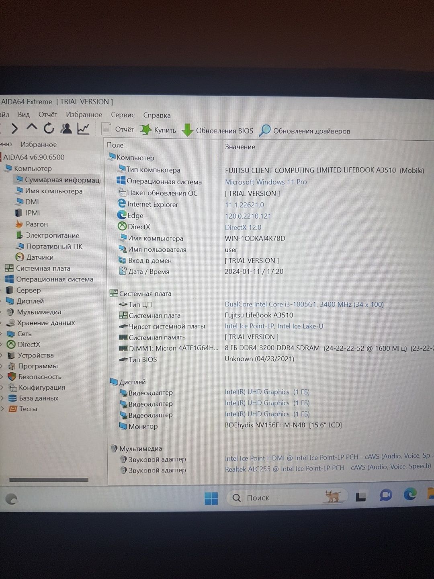Click the forward navigation arrow
The image size is (434, 579).
(x=14, y=129)
